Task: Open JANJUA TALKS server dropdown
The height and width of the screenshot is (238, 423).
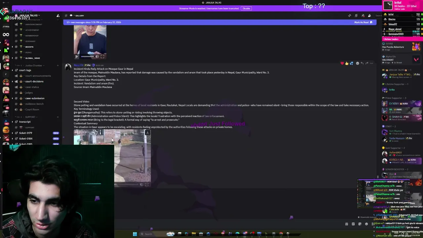Action: pos(29,16)
